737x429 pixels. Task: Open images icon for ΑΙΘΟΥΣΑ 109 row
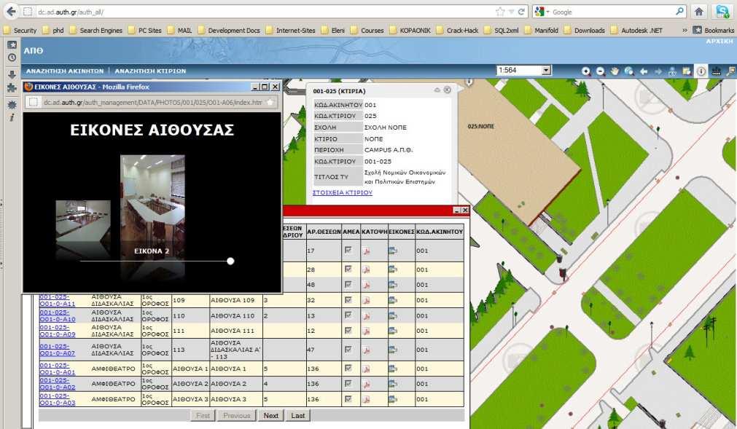click(393, 300)
